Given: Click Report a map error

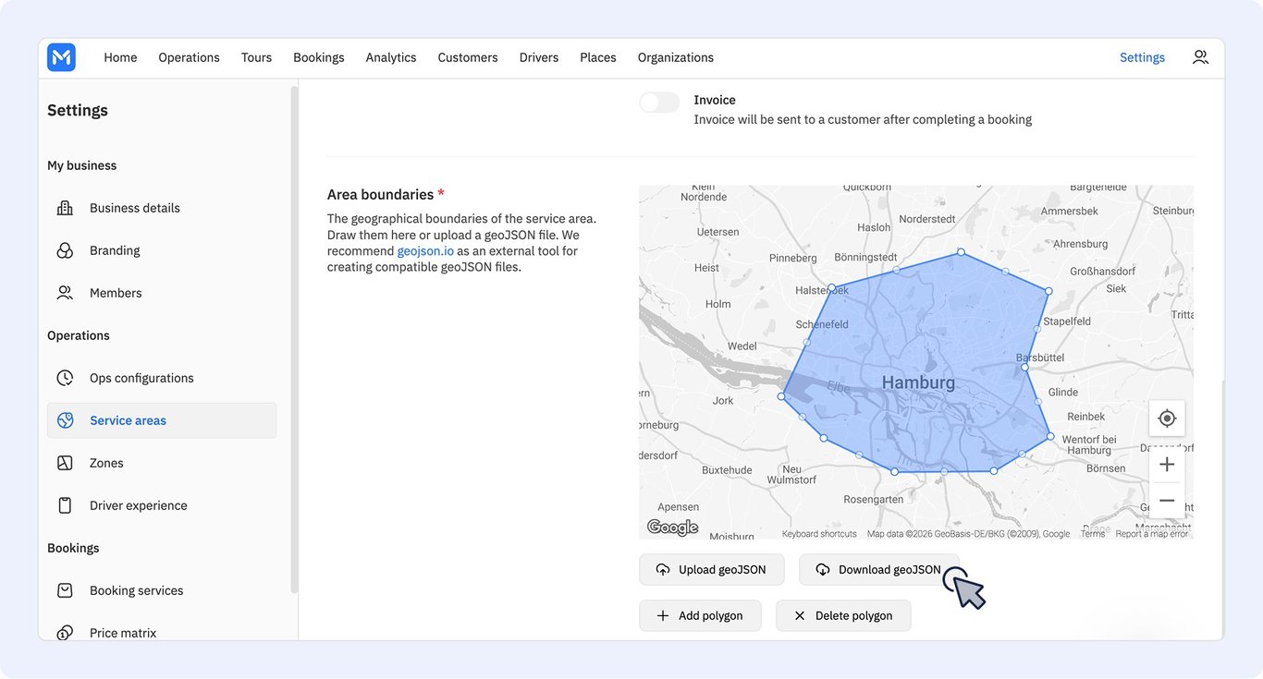Looking at the screenshot, I should [1152, 534].
